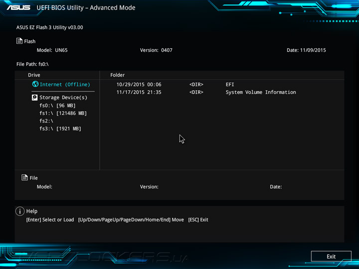The height and width of the screenshot is (269, 359).
Task: Click the File section Date: label
Action: coord(276,187)
